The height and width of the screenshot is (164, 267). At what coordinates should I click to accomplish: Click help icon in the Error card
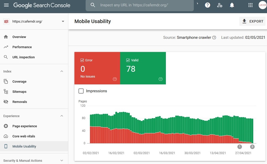[x=115, y=79]
